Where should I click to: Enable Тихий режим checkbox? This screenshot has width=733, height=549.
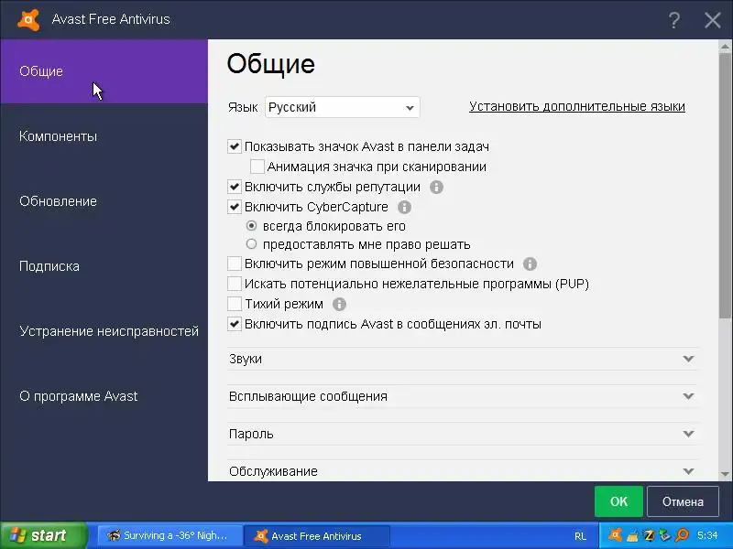coord(235,304)
